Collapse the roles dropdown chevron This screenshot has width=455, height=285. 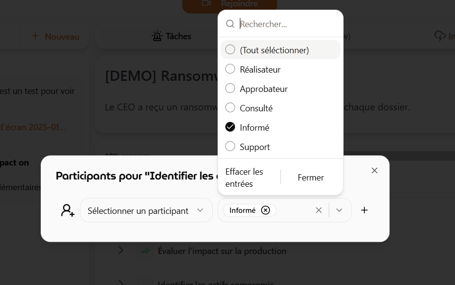coord(339,210)
